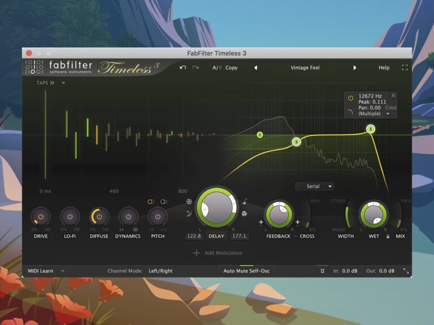Click the output options icon left of In level
Image resolution: width=434 pixels, height=325 pixels.
point(322,271)
